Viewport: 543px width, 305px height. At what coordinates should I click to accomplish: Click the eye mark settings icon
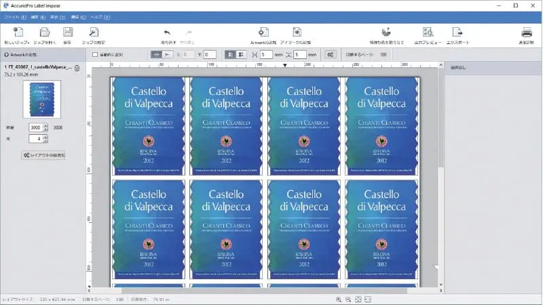297,32
